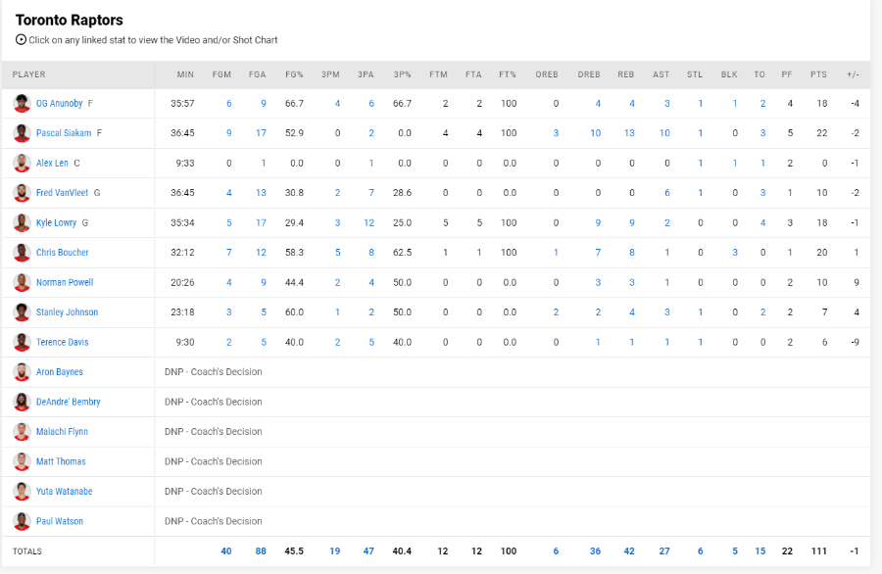Click Chris Boucher's player headshot
Image resolution: width=882 pixels, height=574 pixels.
click(x=22, y=253)
